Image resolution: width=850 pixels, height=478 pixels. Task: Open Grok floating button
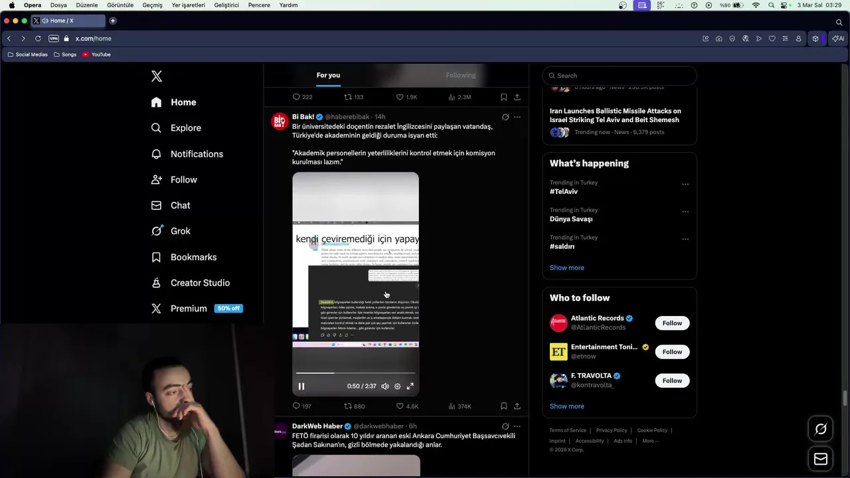tap(821, 430)
